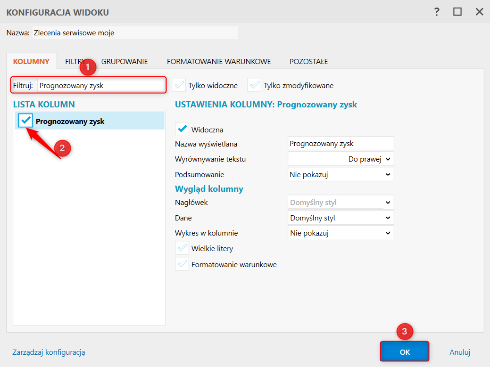
Task: Open Wyrównywanie tekstu dropdown
Action: [341, 159]
